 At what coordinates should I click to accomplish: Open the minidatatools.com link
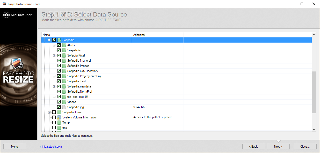[51, 147]
